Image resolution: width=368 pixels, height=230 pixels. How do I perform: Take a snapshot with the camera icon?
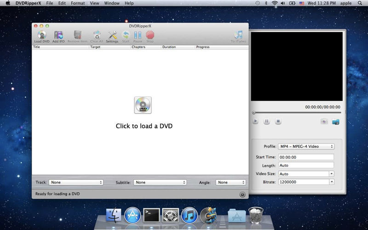click(x=324, y=121)
